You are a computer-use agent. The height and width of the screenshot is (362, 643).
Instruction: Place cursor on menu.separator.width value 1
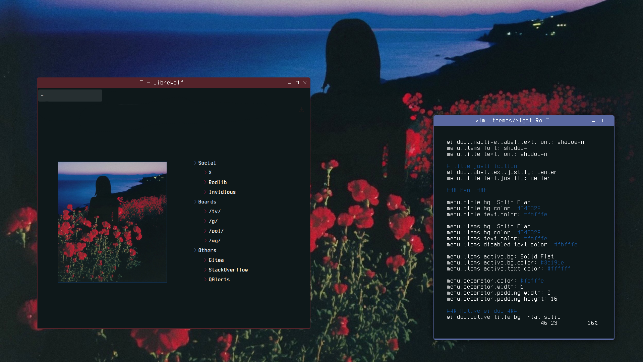pos(522,287)
